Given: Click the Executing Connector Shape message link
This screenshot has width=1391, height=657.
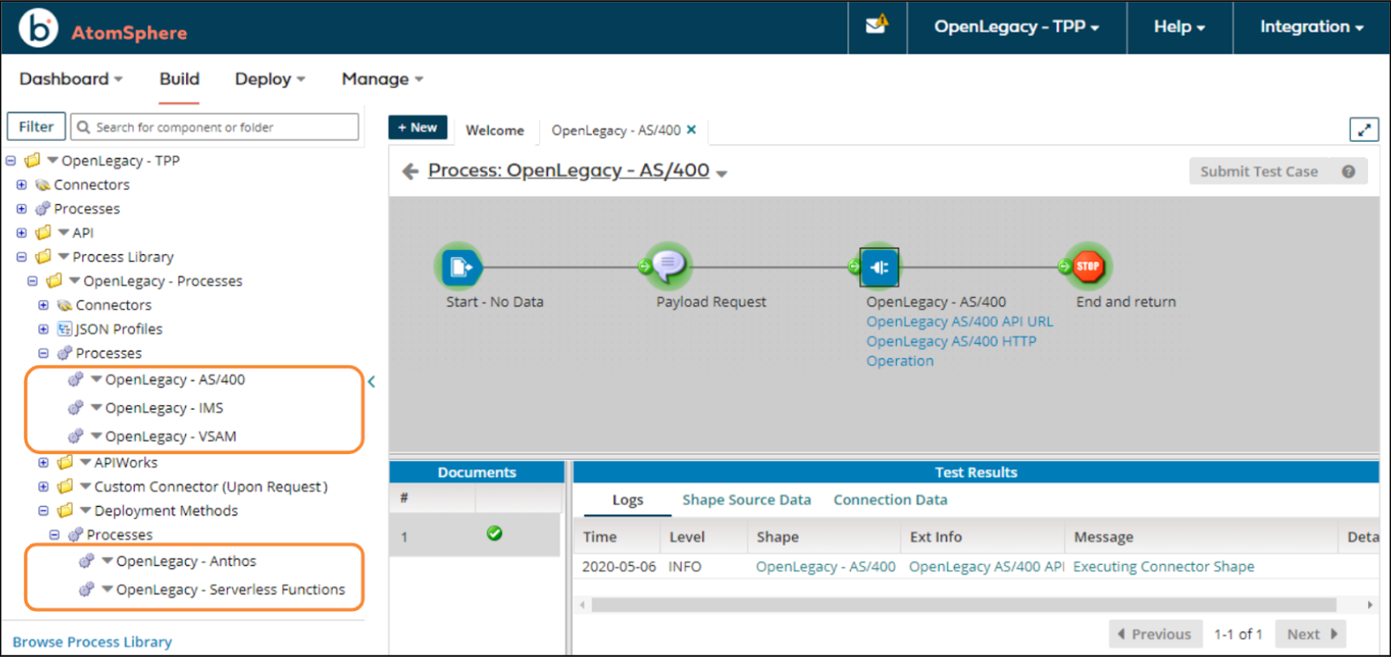Looking at the screenshot, I should click(x=1163, y=567).
